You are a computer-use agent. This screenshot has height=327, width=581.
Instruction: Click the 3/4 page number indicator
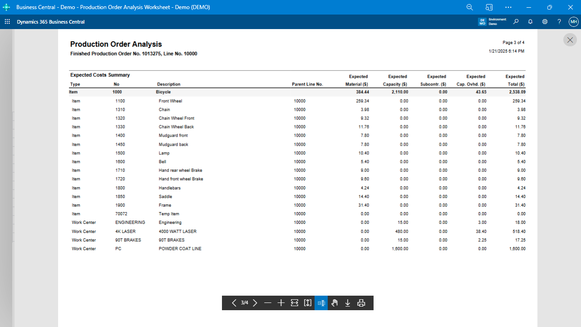pyautogui.click(x=245, y=303)
